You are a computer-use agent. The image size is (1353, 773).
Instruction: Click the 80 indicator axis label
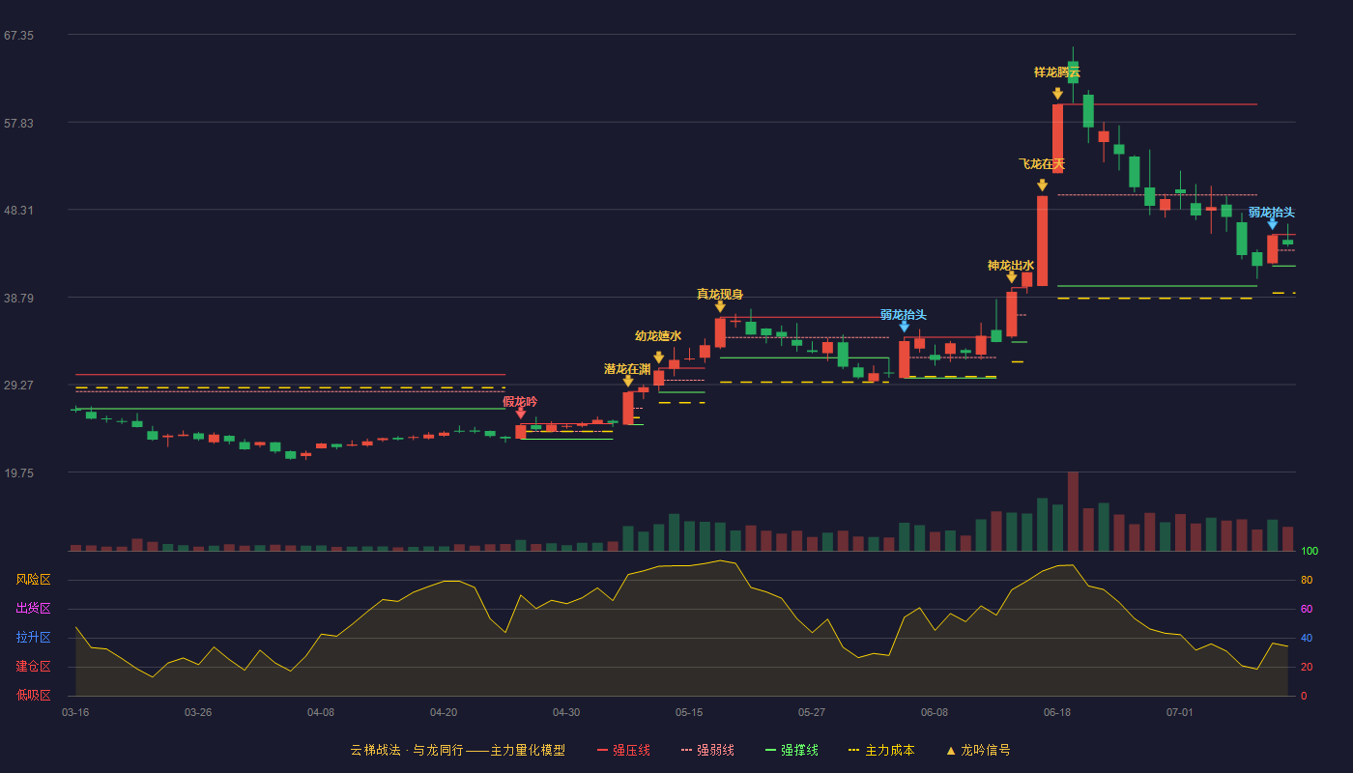[x=1307, y=581]
